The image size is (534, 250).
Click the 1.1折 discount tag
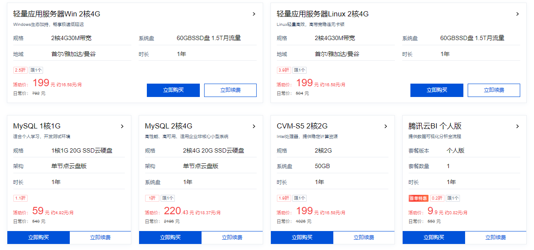coord(20,198)
